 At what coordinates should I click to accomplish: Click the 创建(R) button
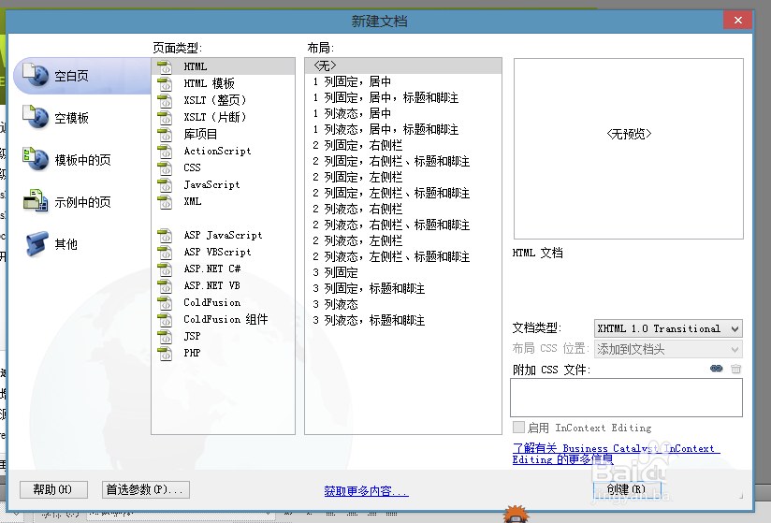point(627,489)
